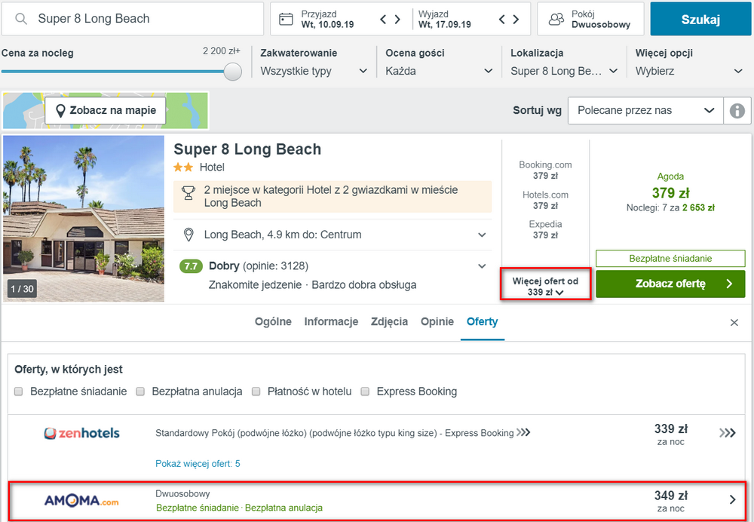Click price slider handle

click(x=233, y=72)
